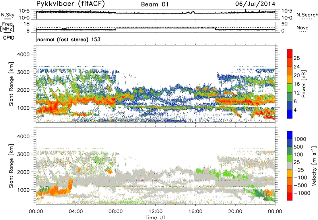Click the 'Freq. [MHz]' axis label
The height and width of the screenshot is (220, 318).
pyautogui.click(x=7, y=27)
